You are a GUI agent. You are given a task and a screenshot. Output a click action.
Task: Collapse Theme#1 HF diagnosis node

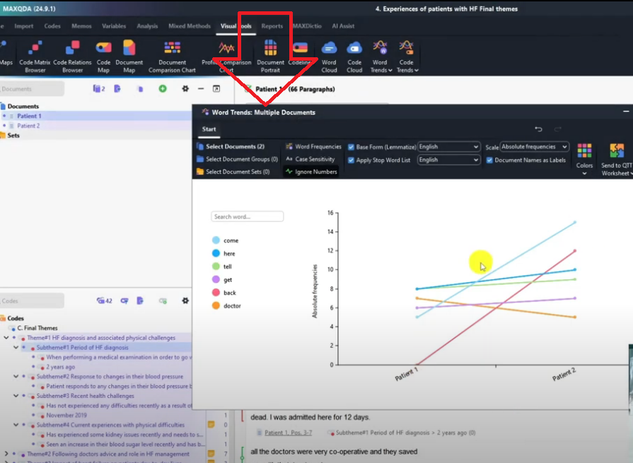tap(6, 338)
